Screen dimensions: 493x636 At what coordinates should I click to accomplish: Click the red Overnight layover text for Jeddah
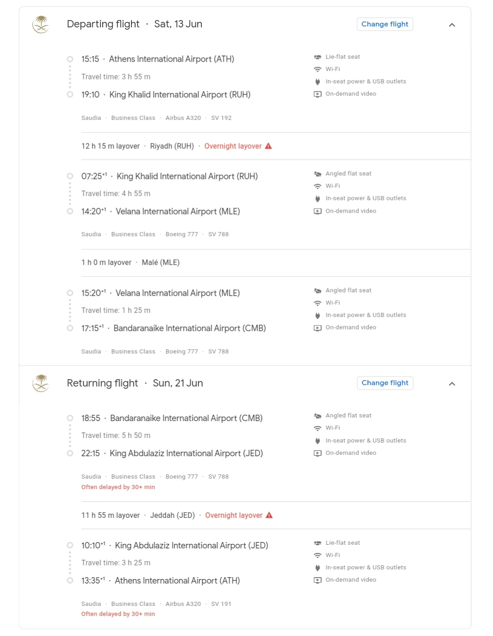(234, 515)
